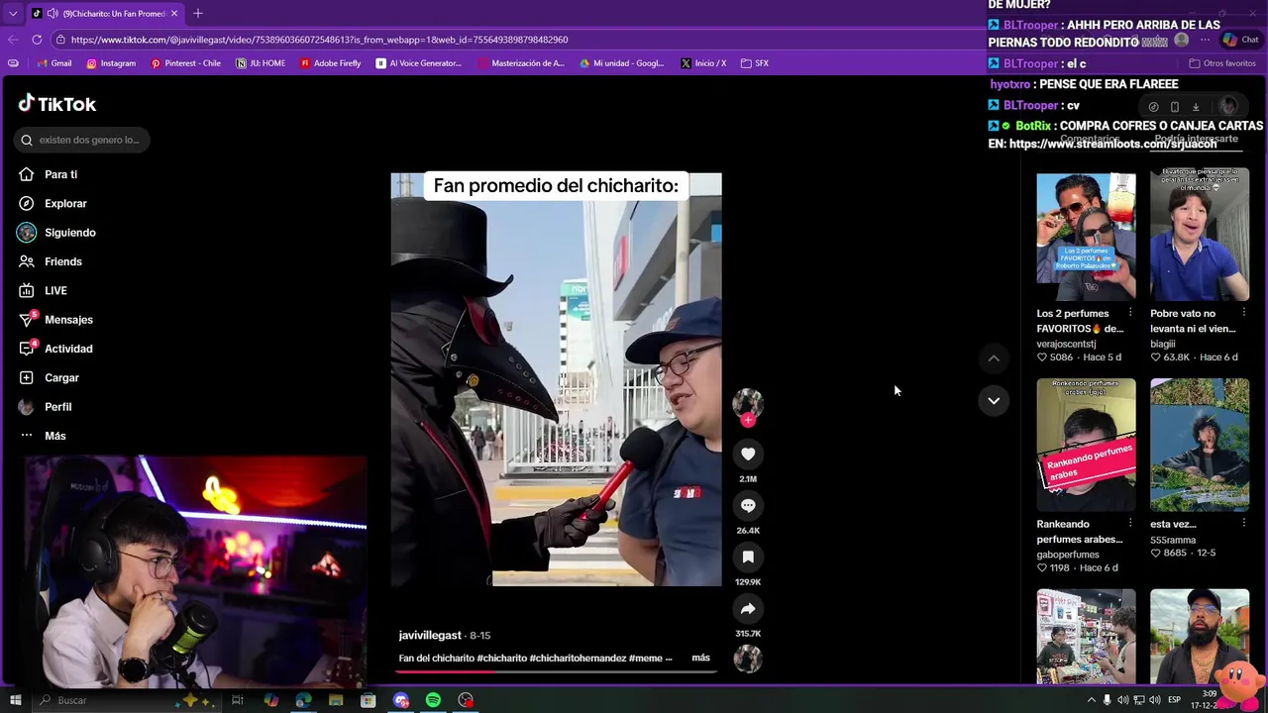Open Gmail bookmark

[x=53, y=63]
